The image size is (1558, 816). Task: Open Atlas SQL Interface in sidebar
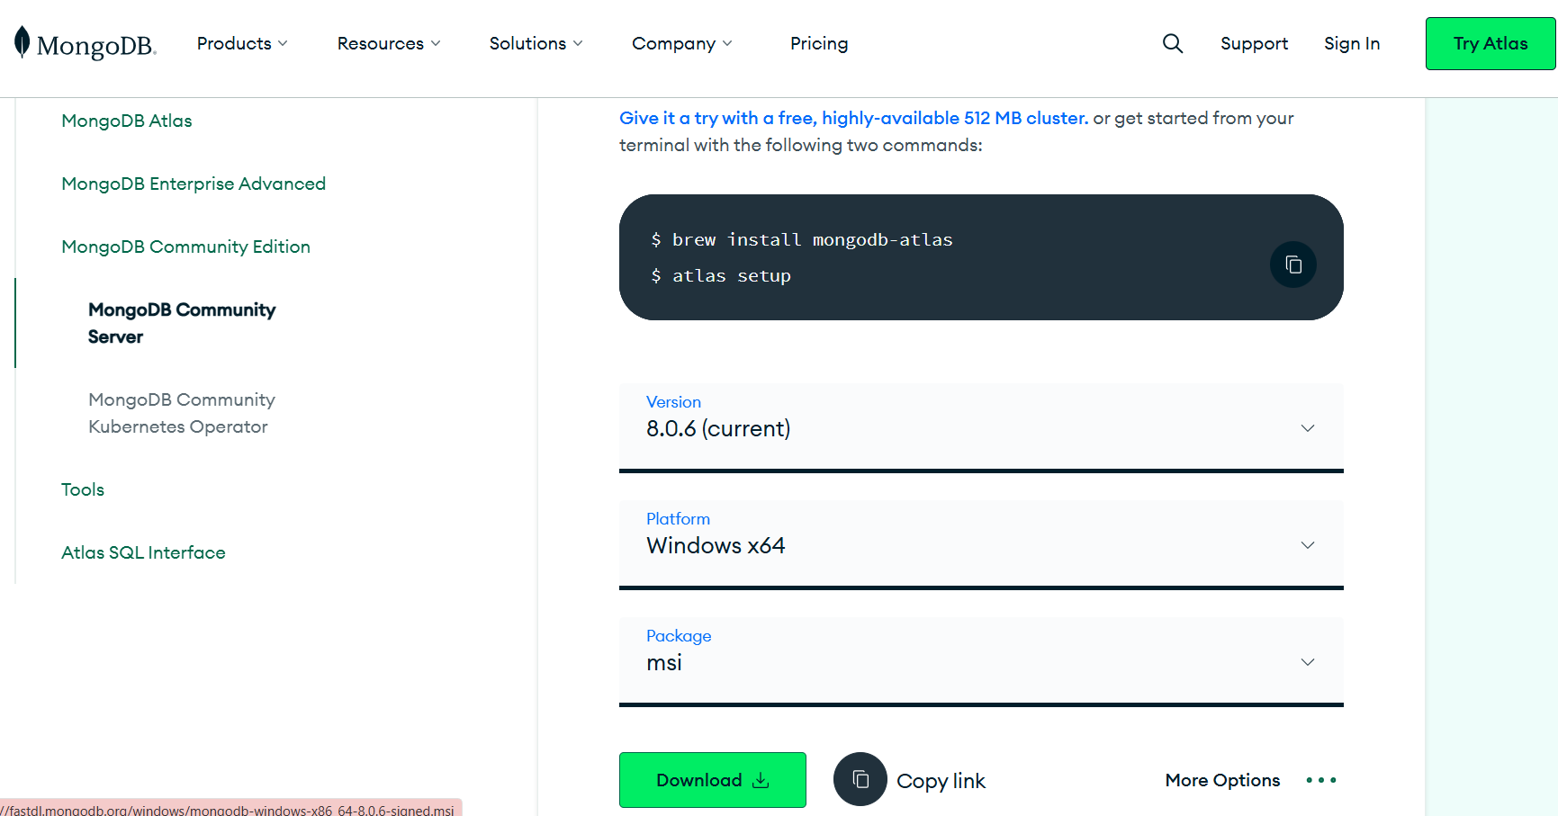[143, 552]
